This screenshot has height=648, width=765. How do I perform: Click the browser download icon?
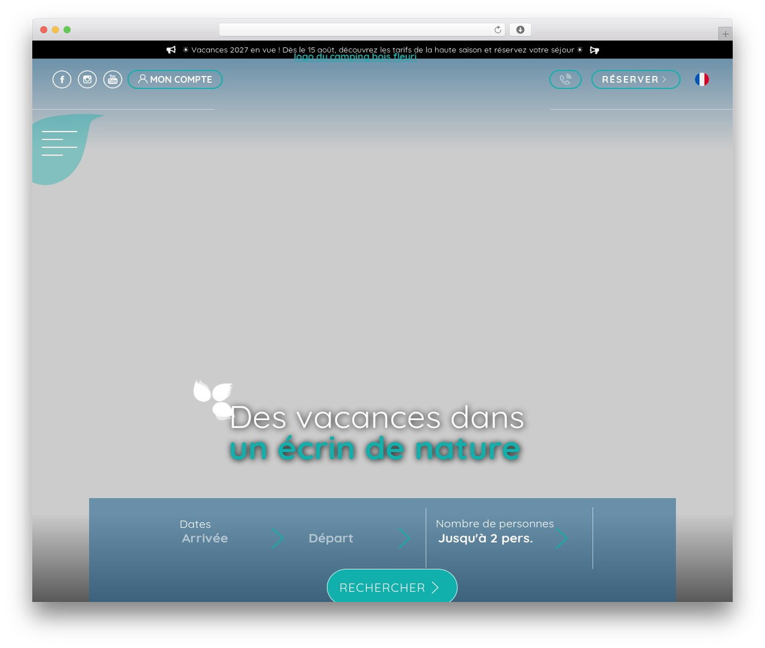tap(520, 30)
